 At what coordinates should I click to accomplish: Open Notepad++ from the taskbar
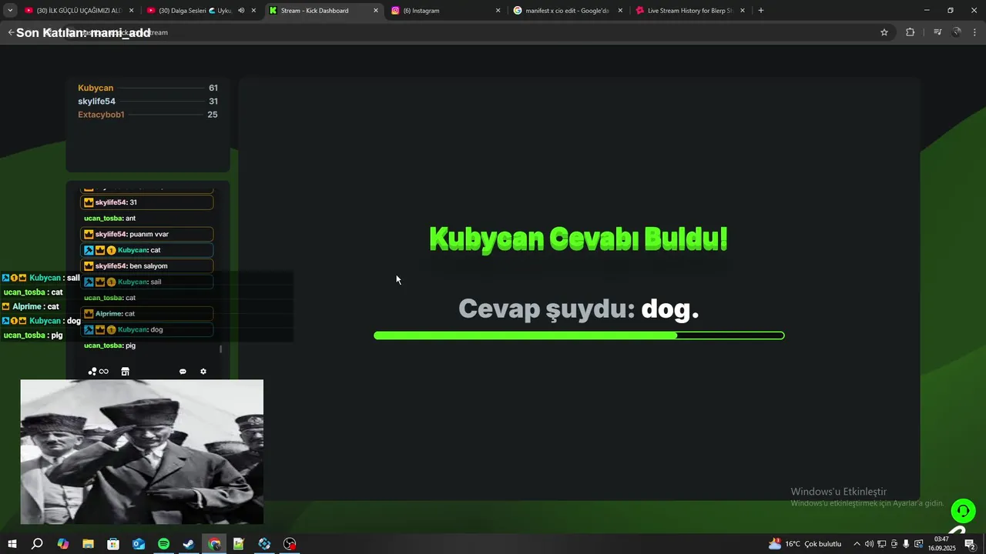coord(239,544)
